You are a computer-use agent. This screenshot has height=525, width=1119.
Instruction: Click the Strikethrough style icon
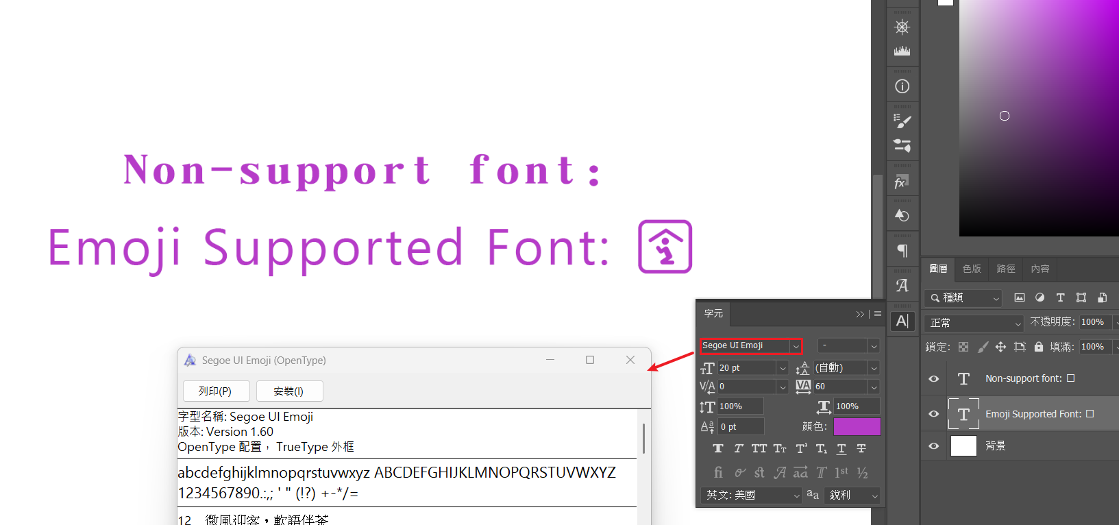coord(861,448)
